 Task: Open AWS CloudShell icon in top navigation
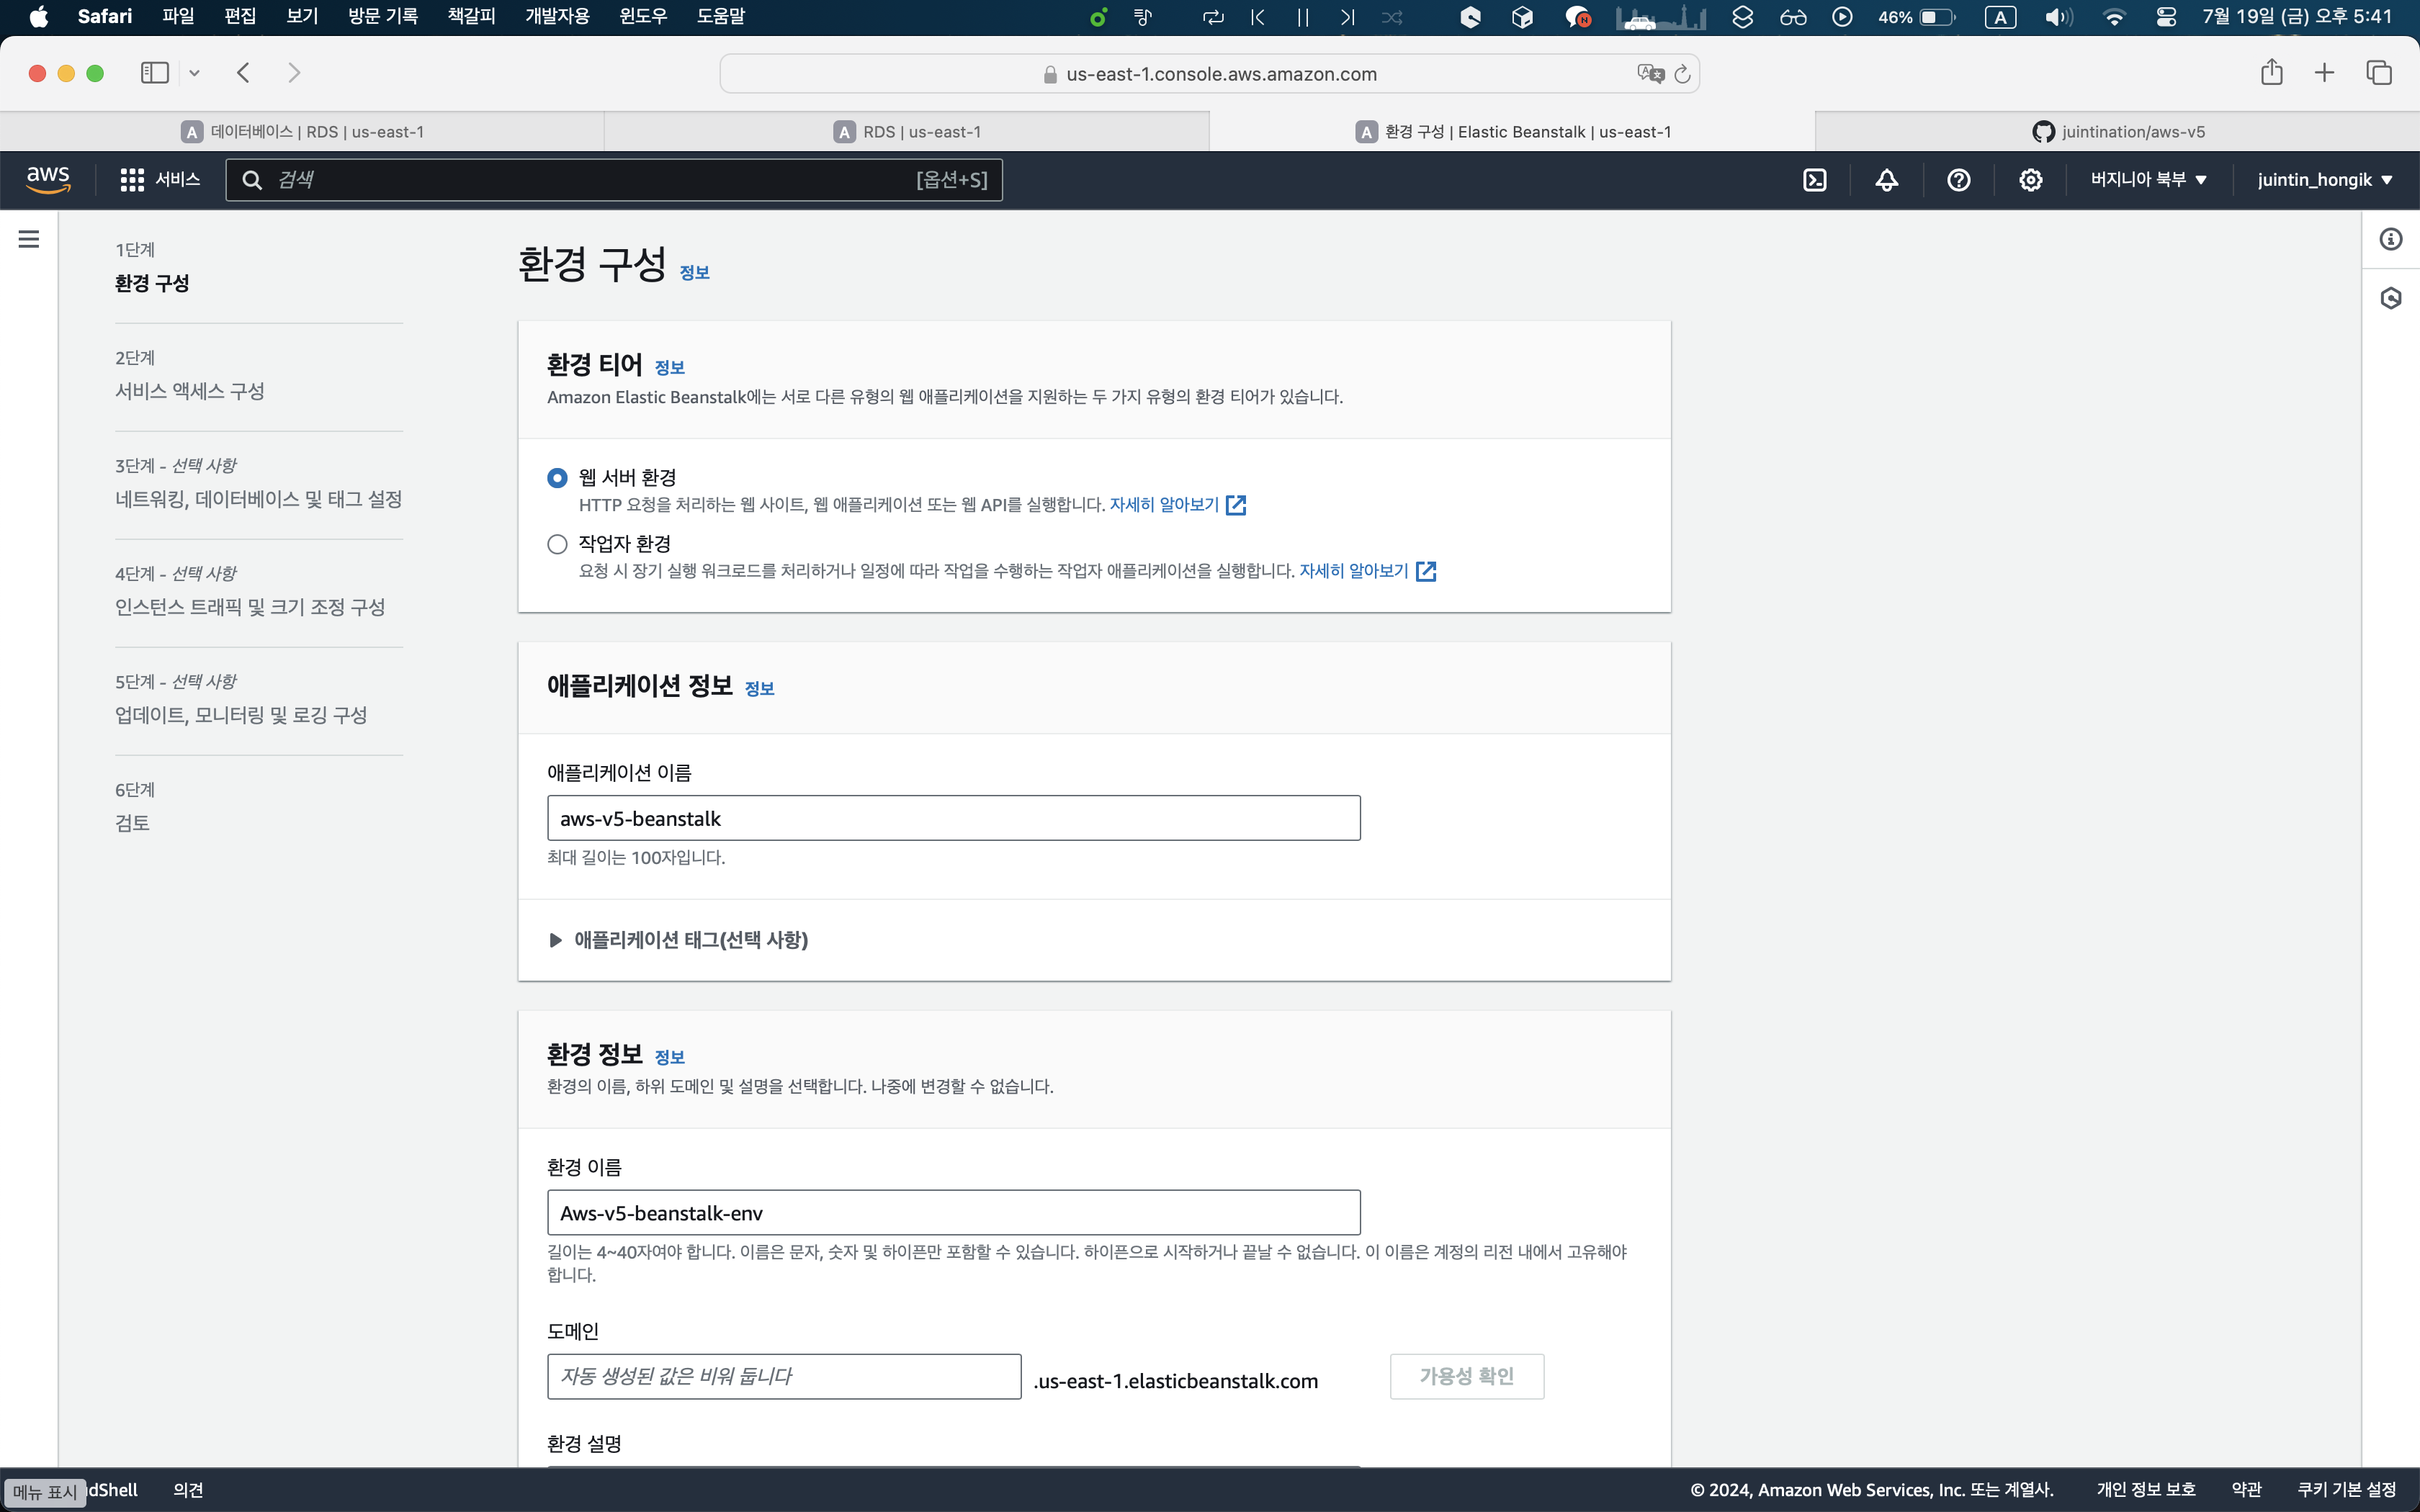tap(1814, 180)
